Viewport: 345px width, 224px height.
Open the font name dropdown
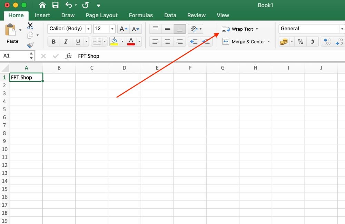coord(88,29)
